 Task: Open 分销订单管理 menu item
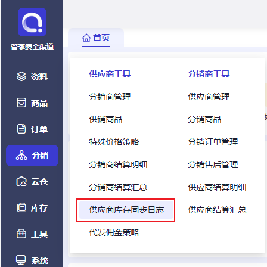click(x=213, y=142)
